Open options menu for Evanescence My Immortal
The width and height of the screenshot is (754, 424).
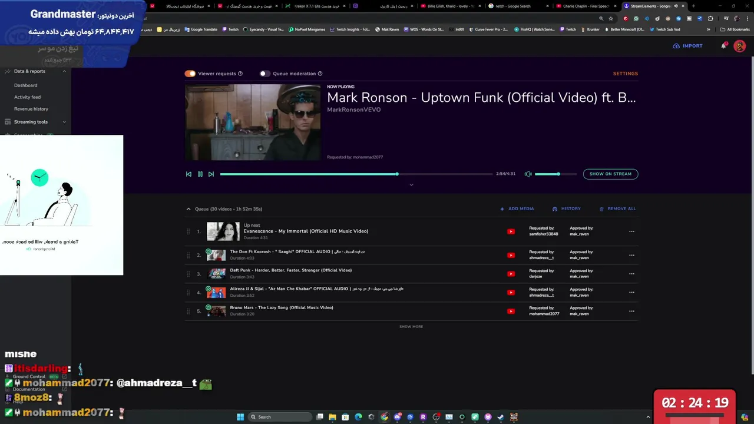631,231
